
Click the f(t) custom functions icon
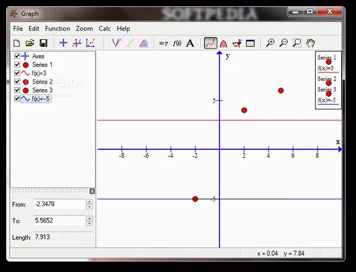point(177,43)
